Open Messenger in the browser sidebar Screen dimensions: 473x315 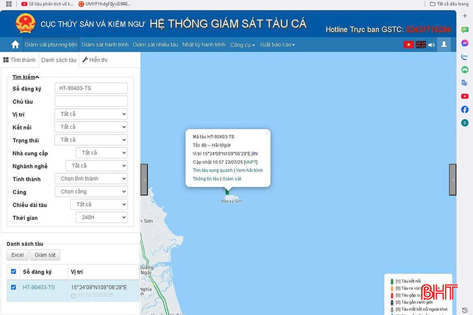coord(464,43)
